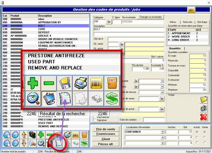Click the green dollar sign icon

[x=84, y=143]
